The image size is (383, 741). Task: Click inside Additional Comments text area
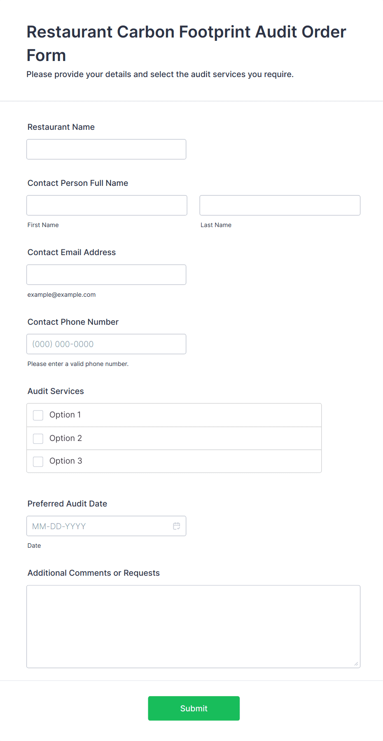coord(193,626)
